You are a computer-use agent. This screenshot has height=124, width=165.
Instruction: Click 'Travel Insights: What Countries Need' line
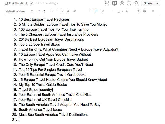point(68,49)
